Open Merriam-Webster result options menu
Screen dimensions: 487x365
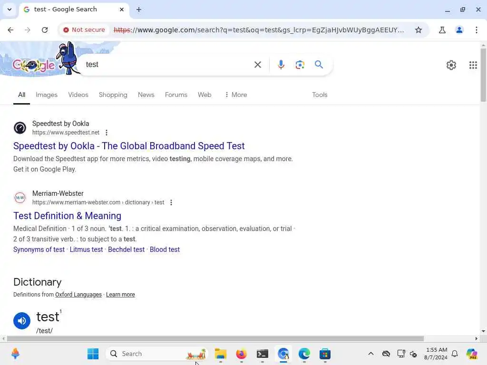[x=171, y=202]
